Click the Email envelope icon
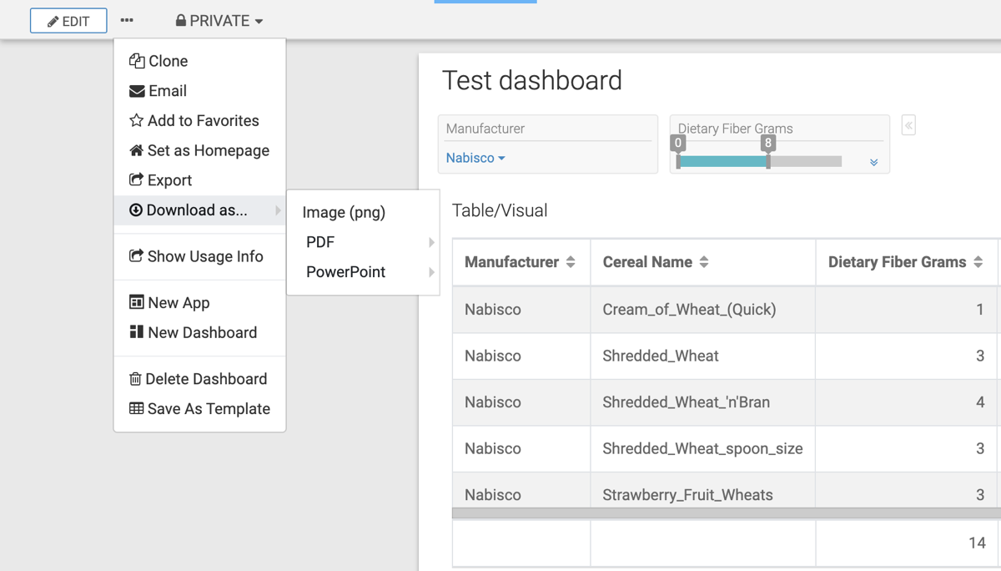Image resolution: width=1001 pixels, height=571 pixels. [137, 91]
